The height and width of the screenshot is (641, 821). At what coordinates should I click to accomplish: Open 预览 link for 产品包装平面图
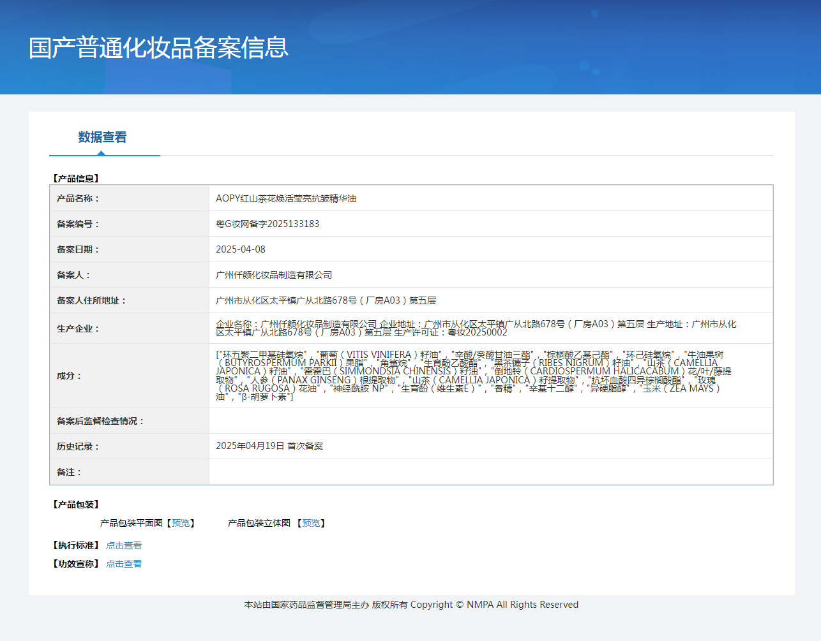(181, 523)
